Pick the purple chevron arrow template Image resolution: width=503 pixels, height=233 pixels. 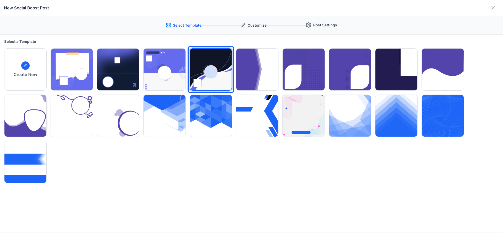click(257, 69)
